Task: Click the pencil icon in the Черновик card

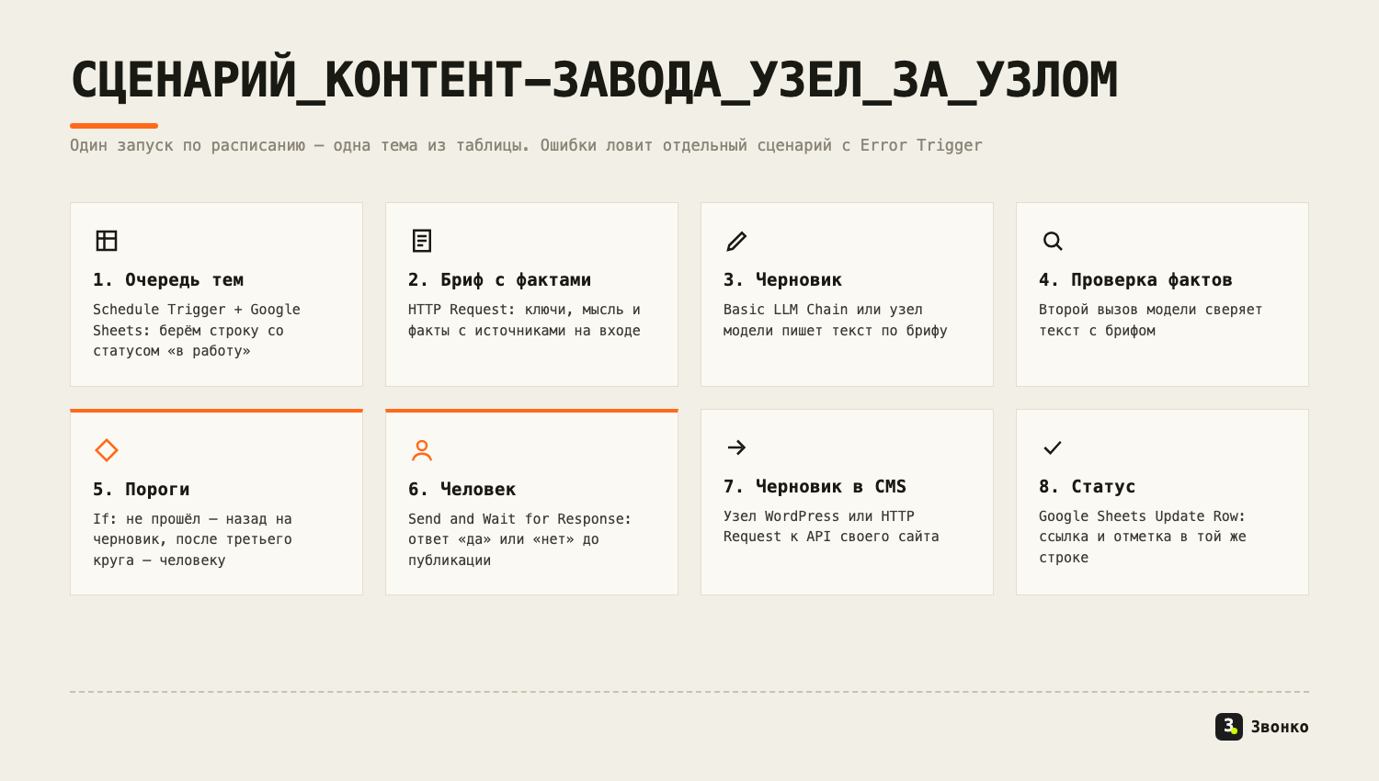Action: (736, 241)
